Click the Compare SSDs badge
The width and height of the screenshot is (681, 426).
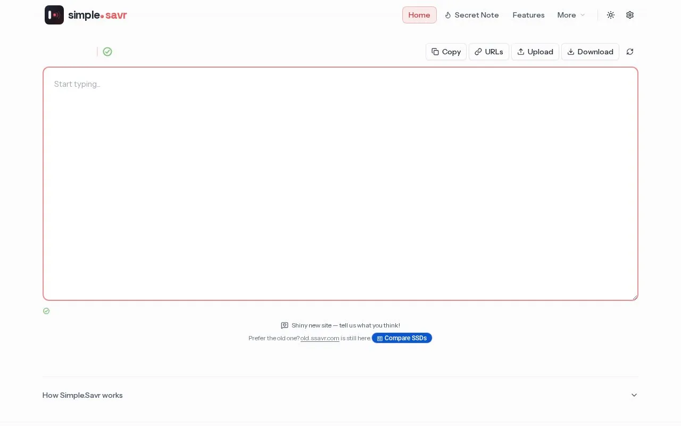coord(402,338)
